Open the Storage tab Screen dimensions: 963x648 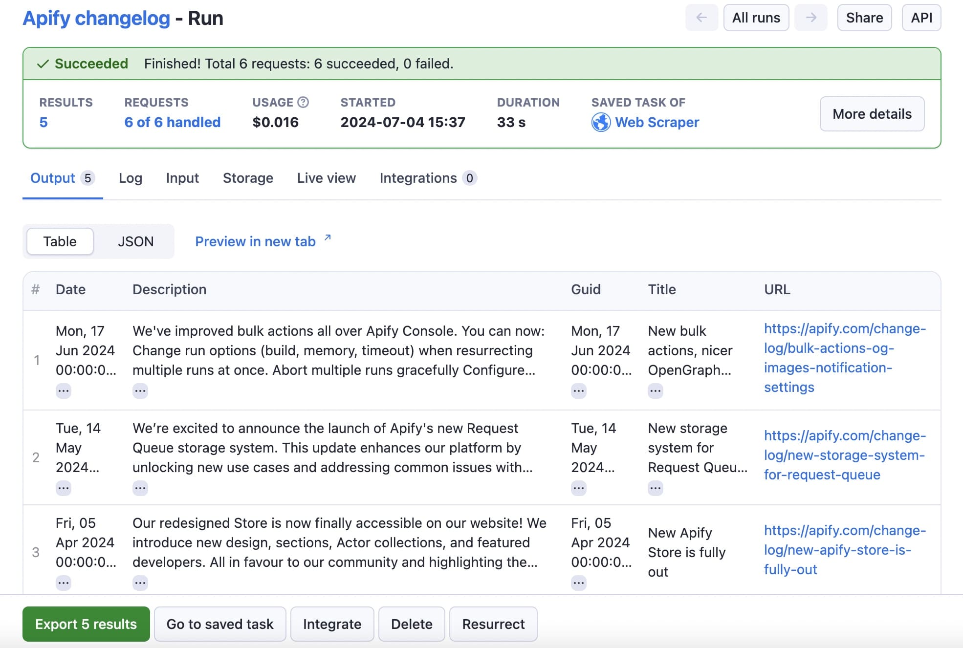click(248, 178)
